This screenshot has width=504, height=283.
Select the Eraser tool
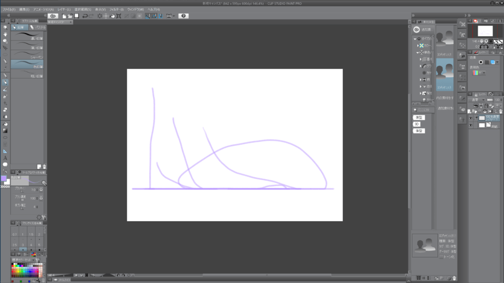pos(5,110)
